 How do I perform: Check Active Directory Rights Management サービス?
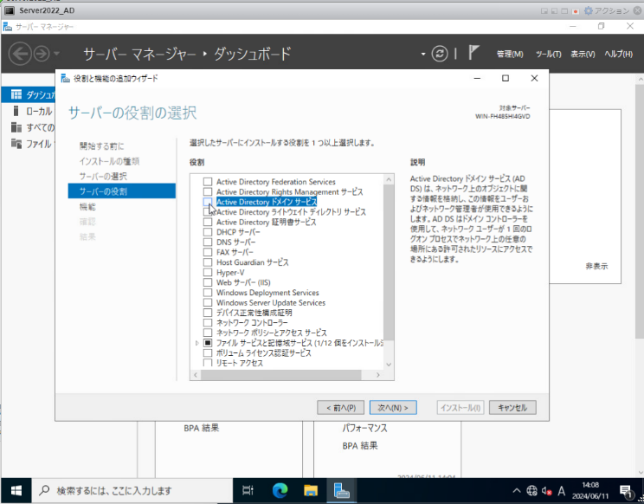click(x=208, y=192)
